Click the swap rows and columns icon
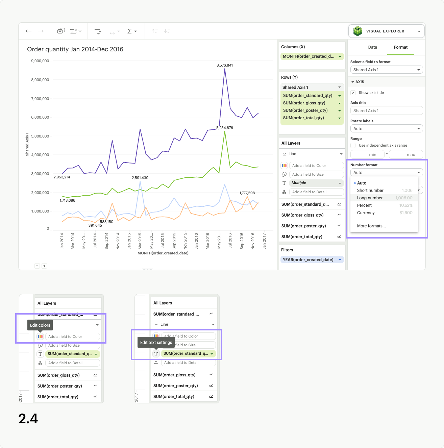 pyautogui.click(x=98, y=31)
